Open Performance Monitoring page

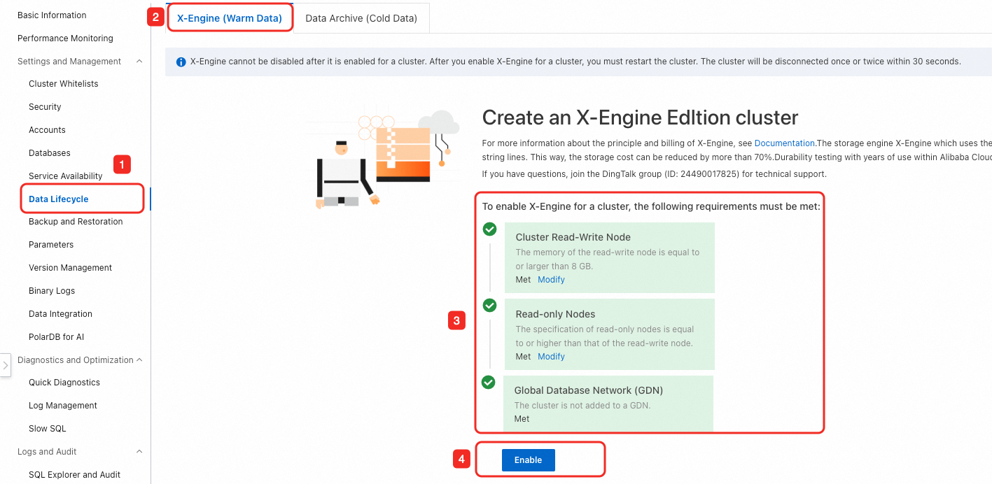point(65,38)
